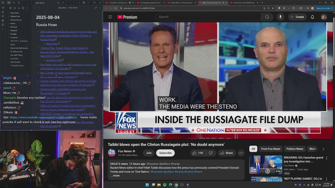Click the paper-plane ribbon icon in Obsidian
Image resolution: width=335 pixels, height=188 pixels.
tap(3, 8)
